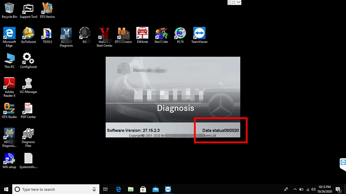Check the battery status tray icon
Viewport: 346px width, 194px height.
(x=301, y=189)
